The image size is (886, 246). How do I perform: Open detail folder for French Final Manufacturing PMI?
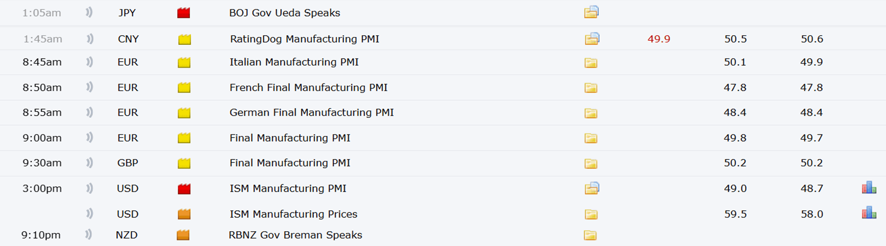(590, 88)
